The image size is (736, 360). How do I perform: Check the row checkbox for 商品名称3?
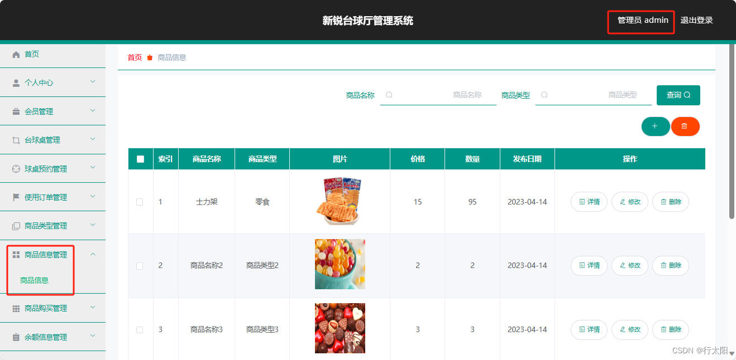click(140, 330)
